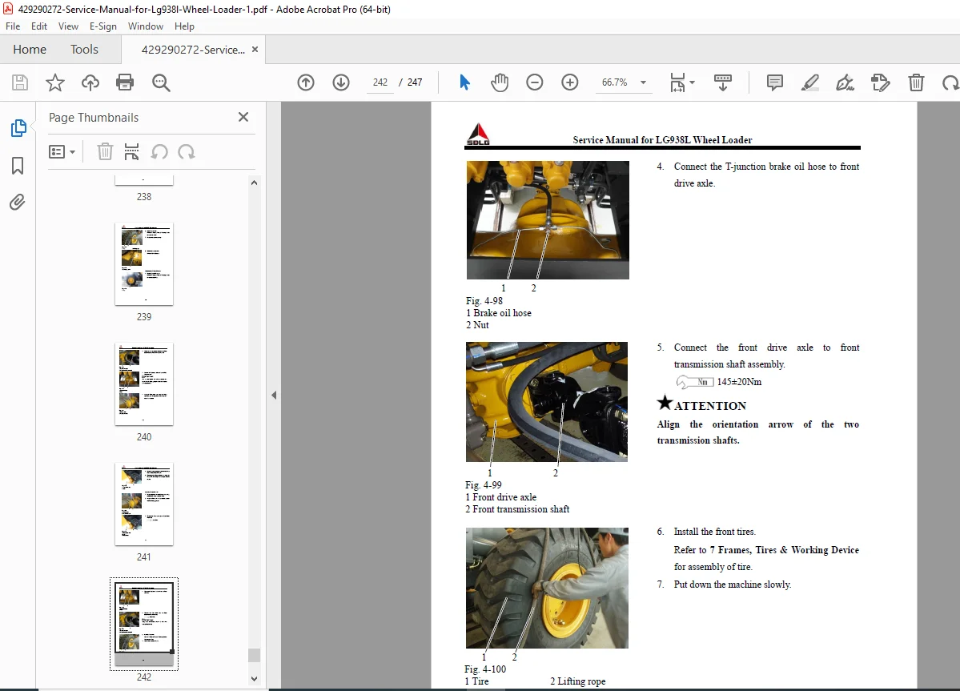960x691 pixels.
Task: Click the print pages icon in the thumbnails panel
Action: click(x=131, y=151)
